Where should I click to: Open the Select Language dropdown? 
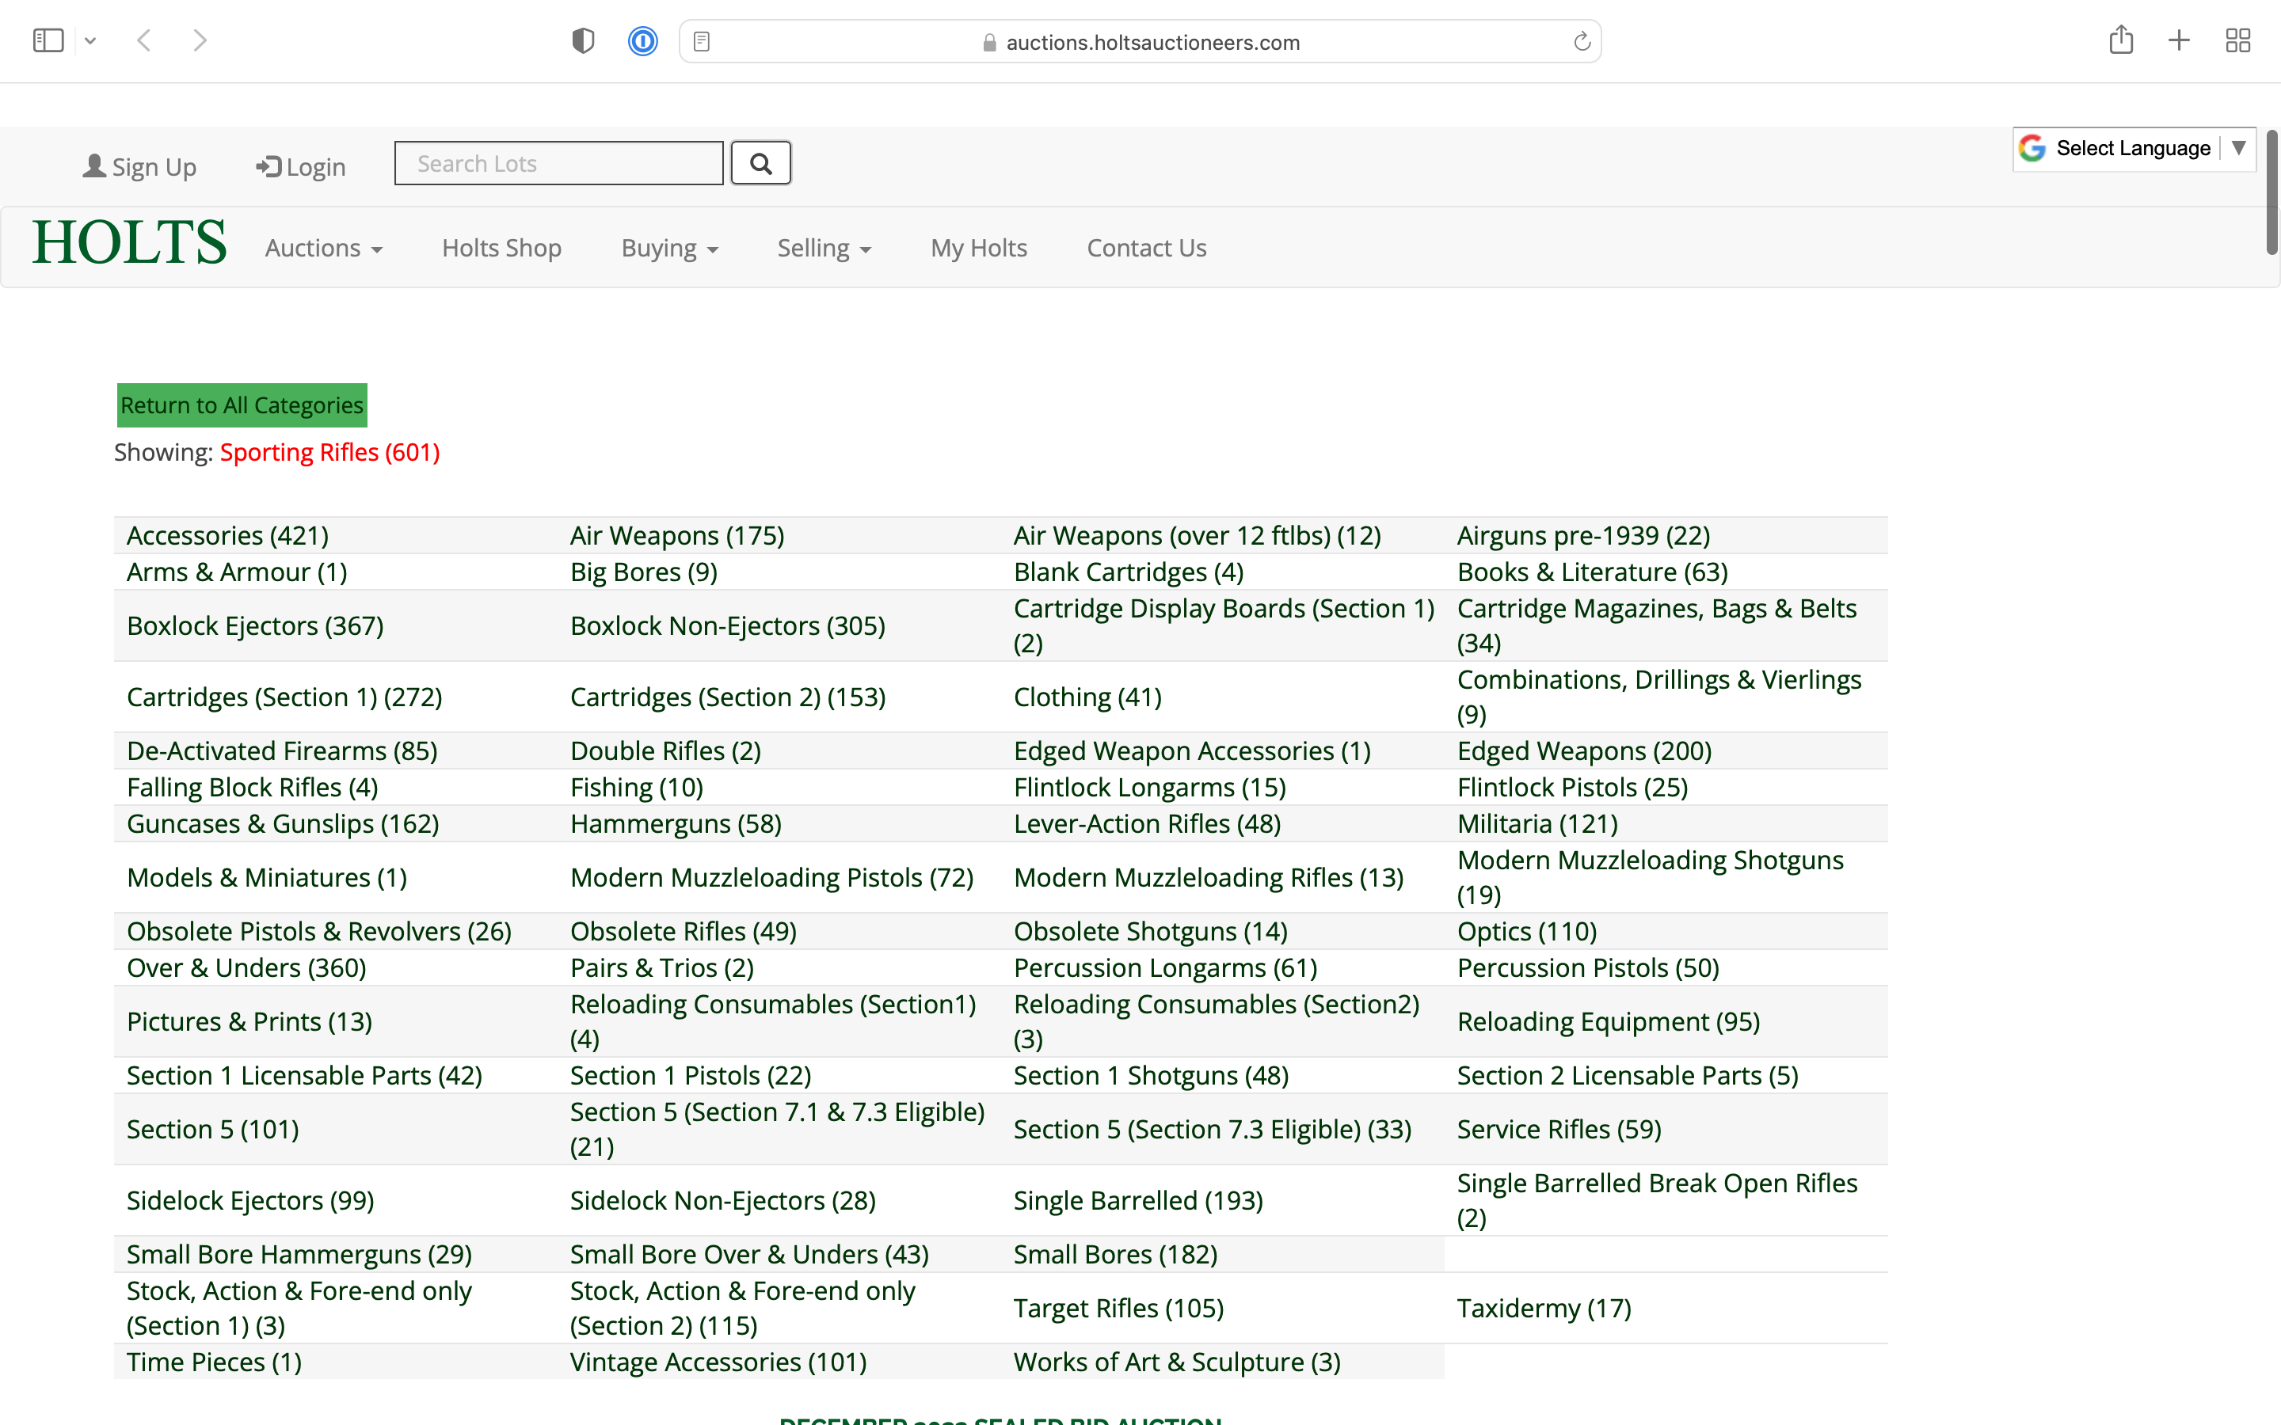click(x=2134, y=148)
